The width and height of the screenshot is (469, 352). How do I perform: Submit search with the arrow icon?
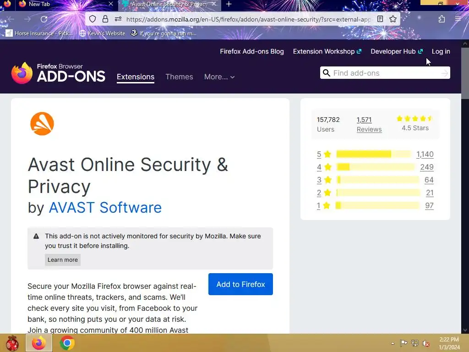pyautogui.click(x=444, y=73)
